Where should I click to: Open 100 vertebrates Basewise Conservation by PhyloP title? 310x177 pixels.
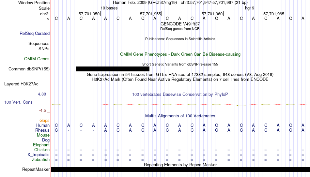180,95
